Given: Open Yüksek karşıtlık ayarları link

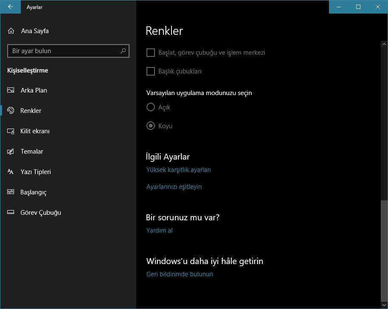Looking at the screenshot, I should coord(179,170).
